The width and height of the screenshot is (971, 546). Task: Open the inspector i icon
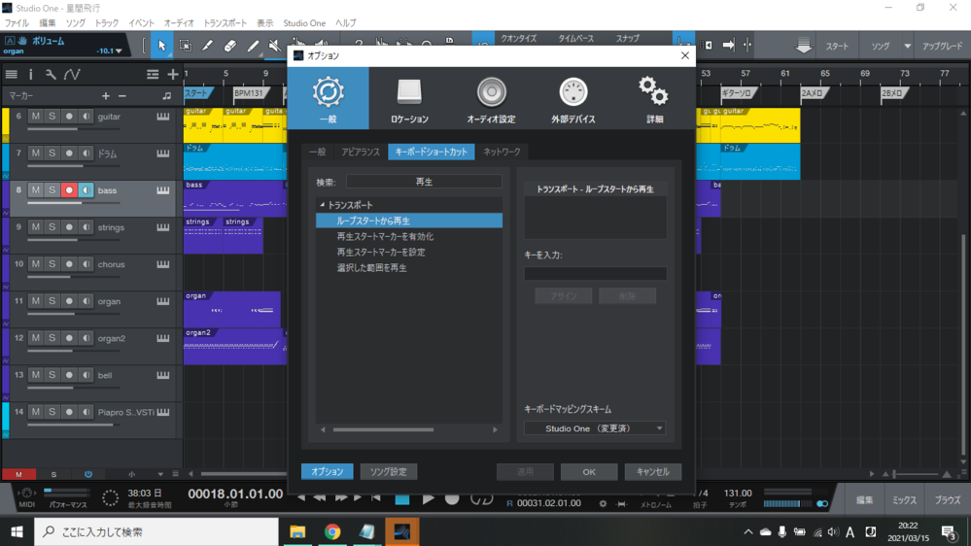[x=30, y=74]
